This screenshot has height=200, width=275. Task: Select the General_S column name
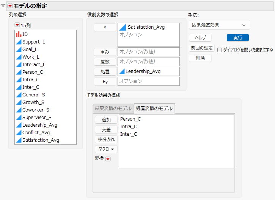pyautogui.click(x=34, y=95)
